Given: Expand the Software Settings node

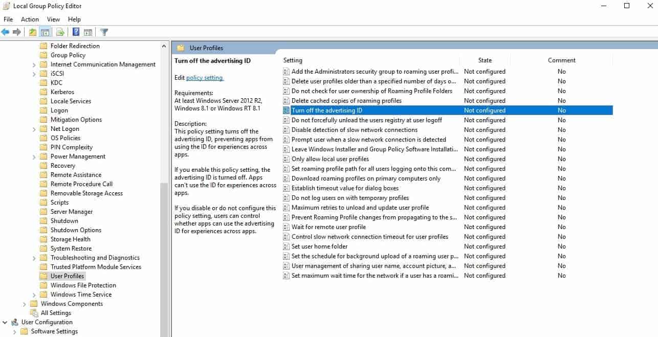Looking at the screenshot, I should pyautogui.click(x=14, y=331).
